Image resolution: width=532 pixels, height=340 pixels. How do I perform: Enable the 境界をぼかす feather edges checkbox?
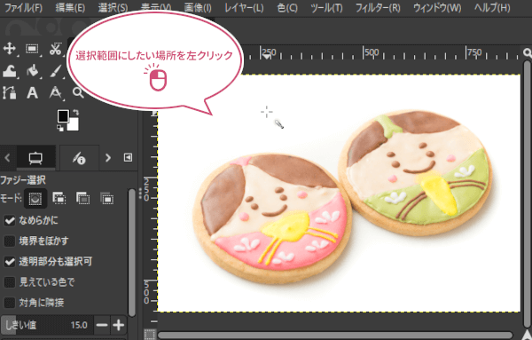(x=10, y=241)
